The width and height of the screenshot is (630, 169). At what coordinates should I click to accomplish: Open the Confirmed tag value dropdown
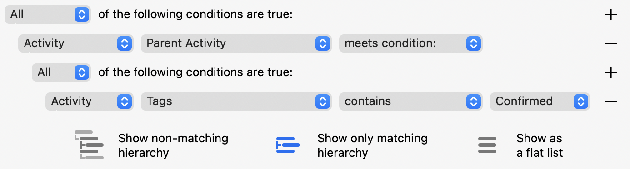click(540, 101)
